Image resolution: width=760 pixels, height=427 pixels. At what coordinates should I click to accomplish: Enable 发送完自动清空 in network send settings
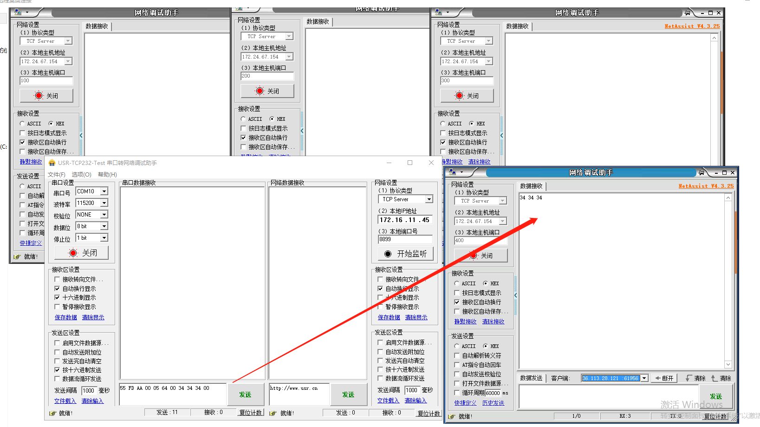(380, 361)
